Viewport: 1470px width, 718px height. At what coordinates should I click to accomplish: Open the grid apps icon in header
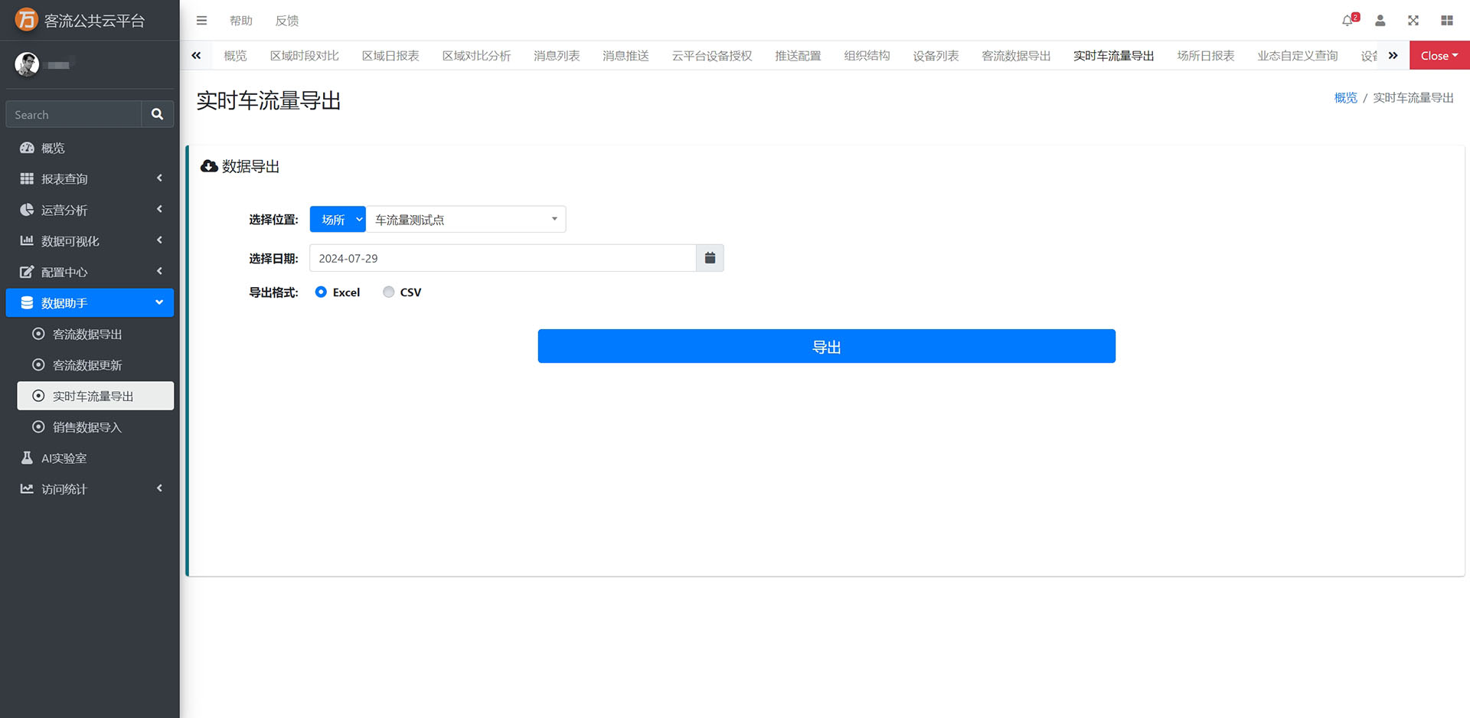pos(1446,21)
